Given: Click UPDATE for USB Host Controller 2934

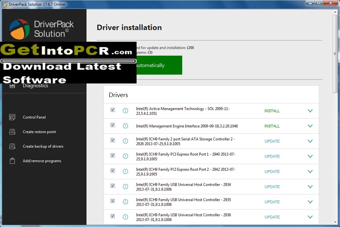Looking at the screenshot, I should 272,187.
